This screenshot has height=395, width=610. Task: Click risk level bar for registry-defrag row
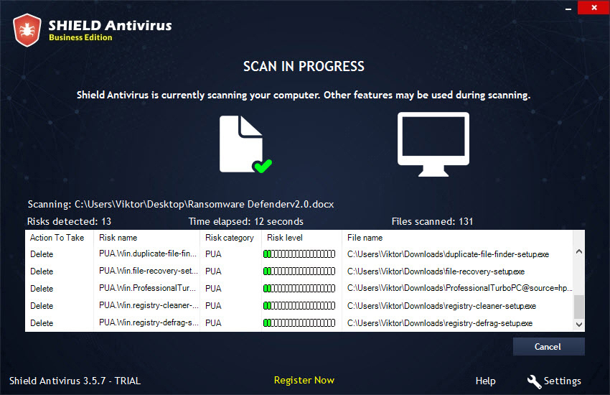tap(299, 322)
